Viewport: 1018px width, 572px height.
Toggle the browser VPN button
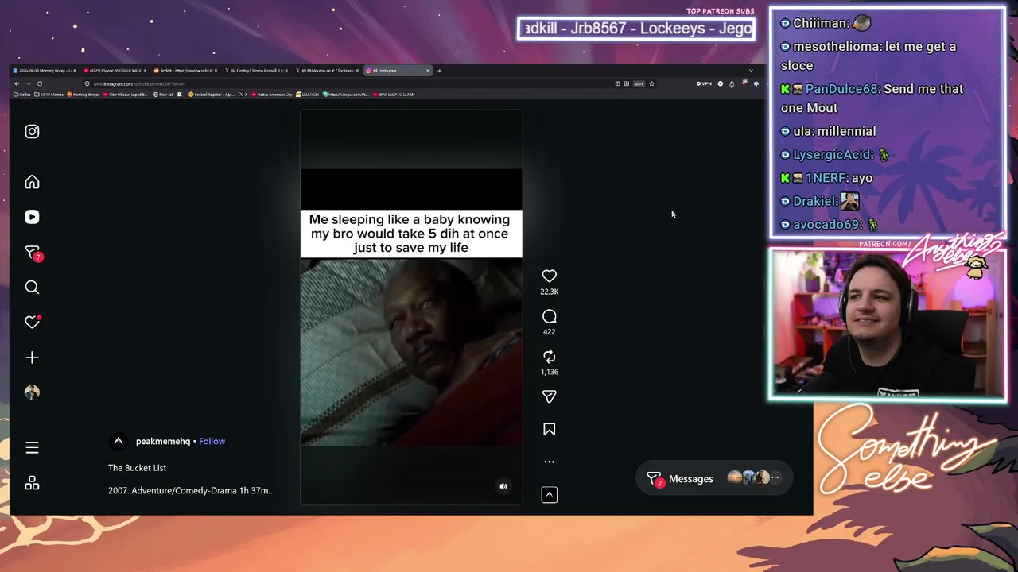tap(704, 83)
